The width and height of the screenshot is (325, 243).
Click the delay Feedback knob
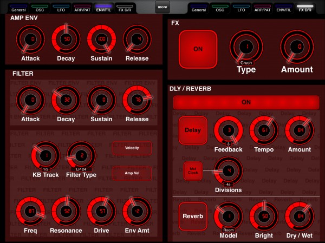pyautogui.click(x=229, y=130)
